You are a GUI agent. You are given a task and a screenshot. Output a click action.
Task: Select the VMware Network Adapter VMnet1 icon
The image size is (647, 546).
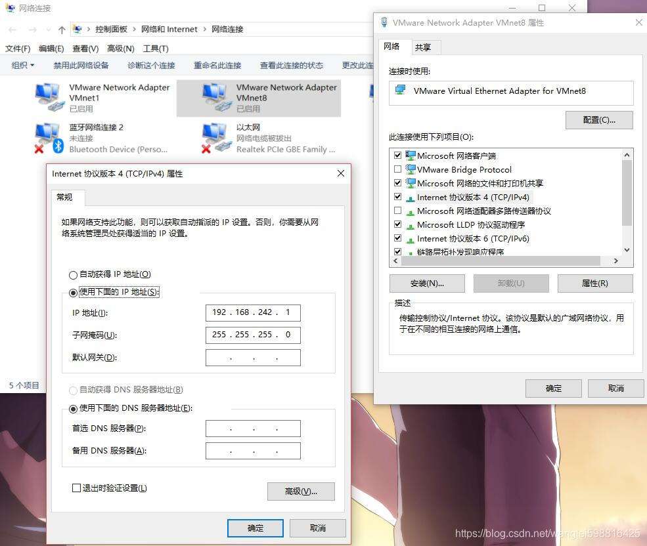[49, 98]
